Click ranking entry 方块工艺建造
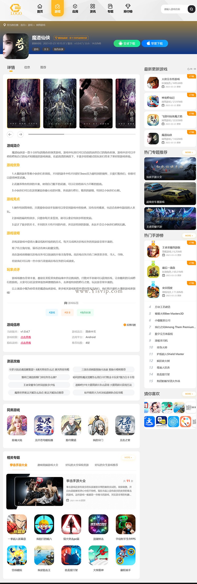This screenshot has height=584, width=197. click(x=162, y=307)
